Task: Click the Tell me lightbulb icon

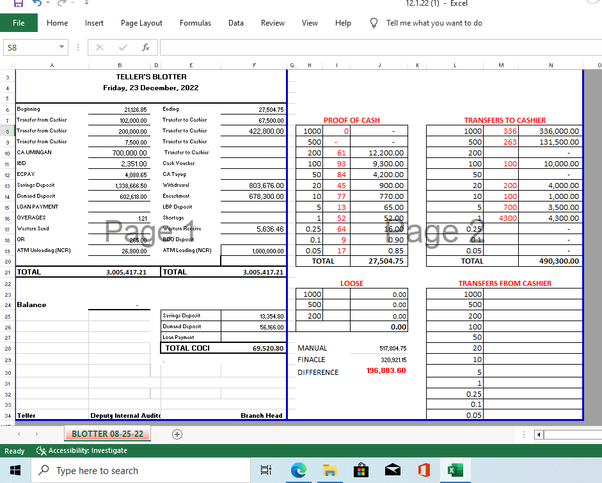Action: [374, 23]
